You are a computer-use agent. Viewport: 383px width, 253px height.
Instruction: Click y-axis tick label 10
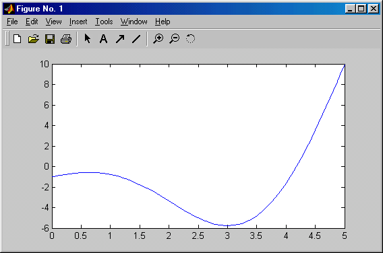pos(45,65)
